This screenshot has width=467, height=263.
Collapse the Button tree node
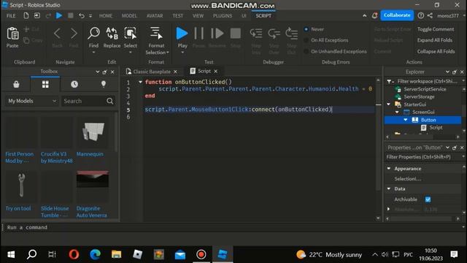pyautogui.click(x=406, y=120)
